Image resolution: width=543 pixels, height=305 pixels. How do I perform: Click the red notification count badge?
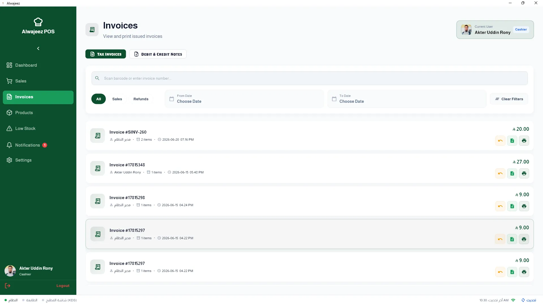tap(45, 145)
